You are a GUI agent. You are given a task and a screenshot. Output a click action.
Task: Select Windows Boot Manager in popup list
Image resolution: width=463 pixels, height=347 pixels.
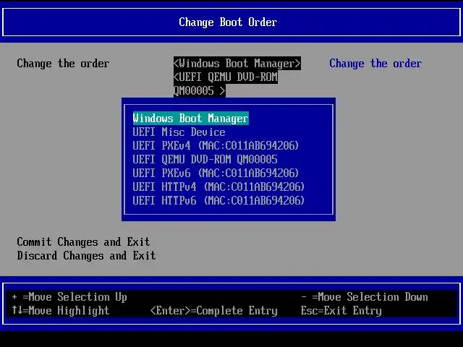pyautogui.click(x=191, y=119)
